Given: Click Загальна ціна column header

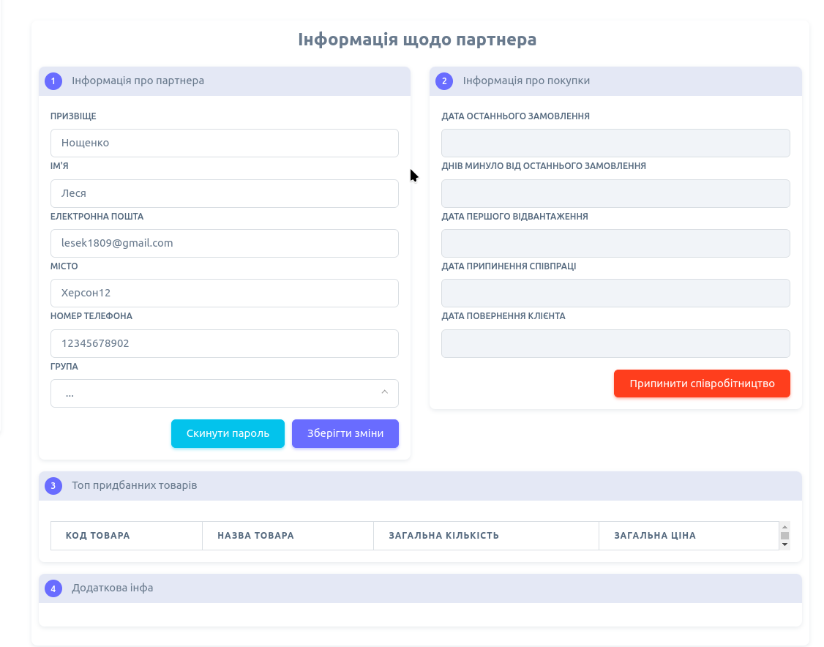Looking at the screenshot, I should tap(655, 536).
